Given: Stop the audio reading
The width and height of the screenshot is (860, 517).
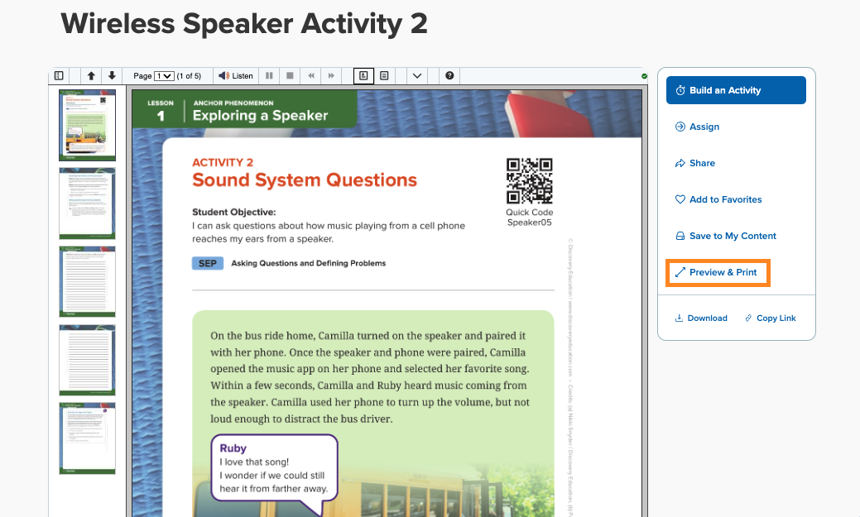Looking at the screenshot, I should (291, 75).
